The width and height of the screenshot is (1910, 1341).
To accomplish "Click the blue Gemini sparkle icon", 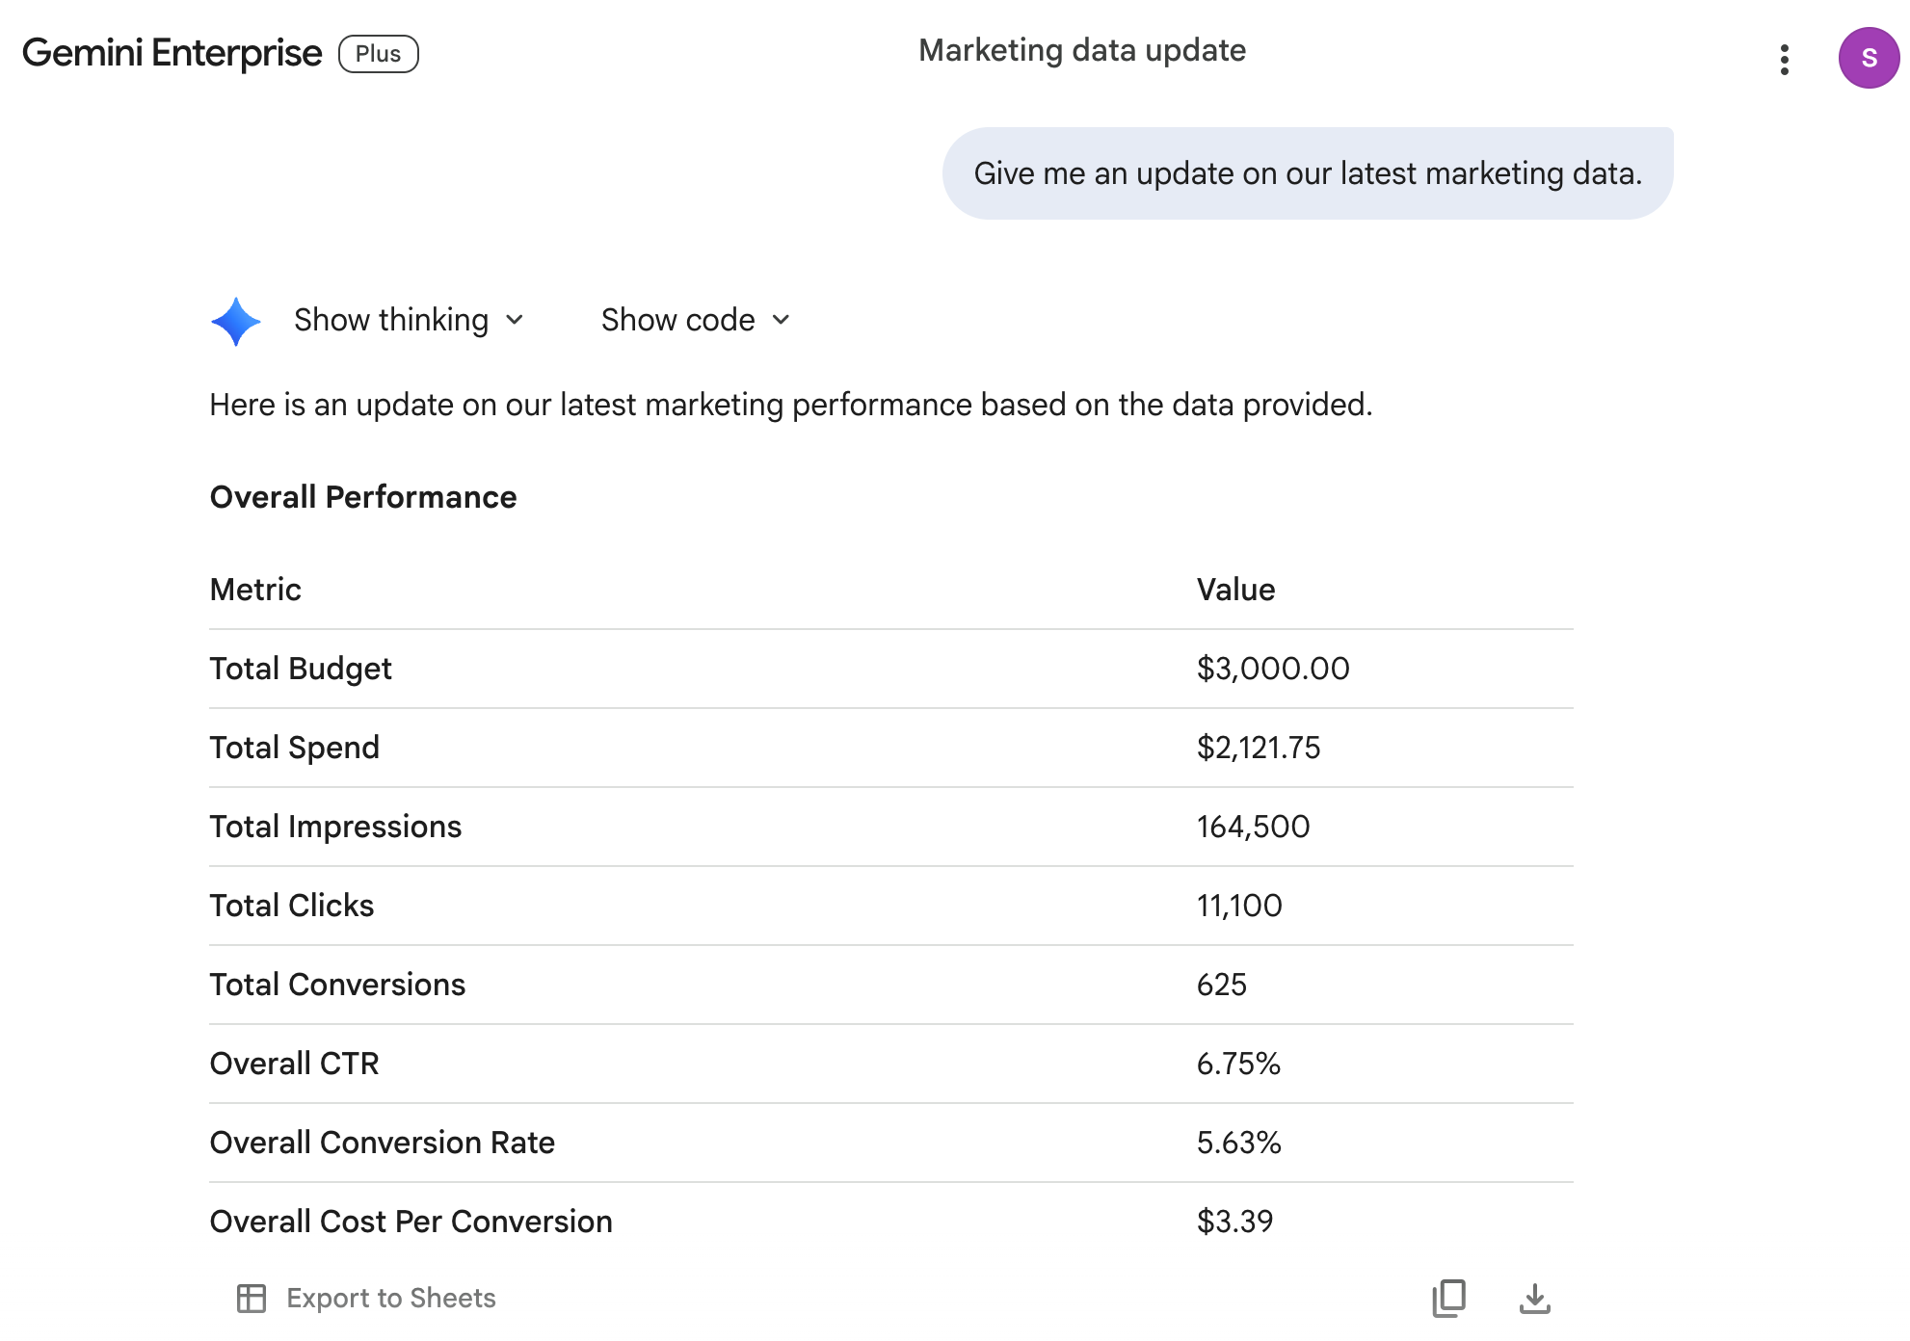I will click(236, 321).
